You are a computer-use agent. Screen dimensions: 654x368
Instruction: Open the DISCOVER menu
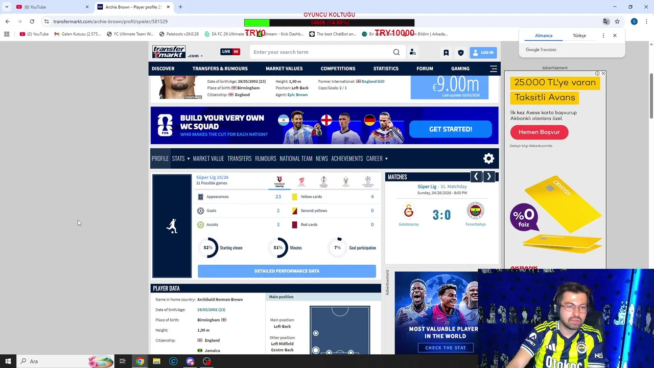pos(163,68)
